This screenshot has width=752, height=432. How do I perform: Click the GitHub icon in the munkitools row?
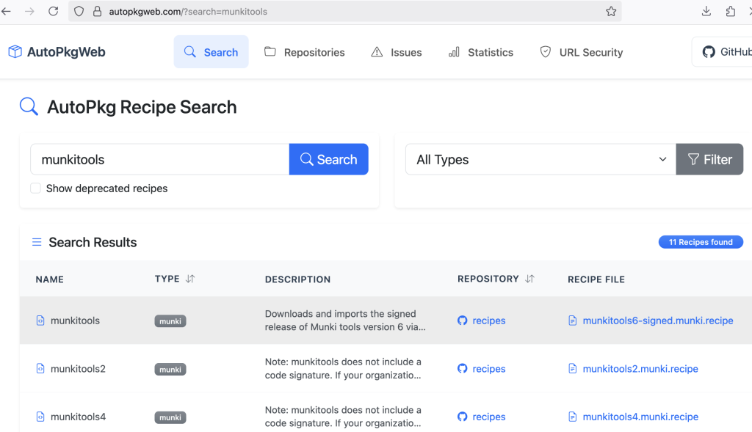[x=463, y=321]
